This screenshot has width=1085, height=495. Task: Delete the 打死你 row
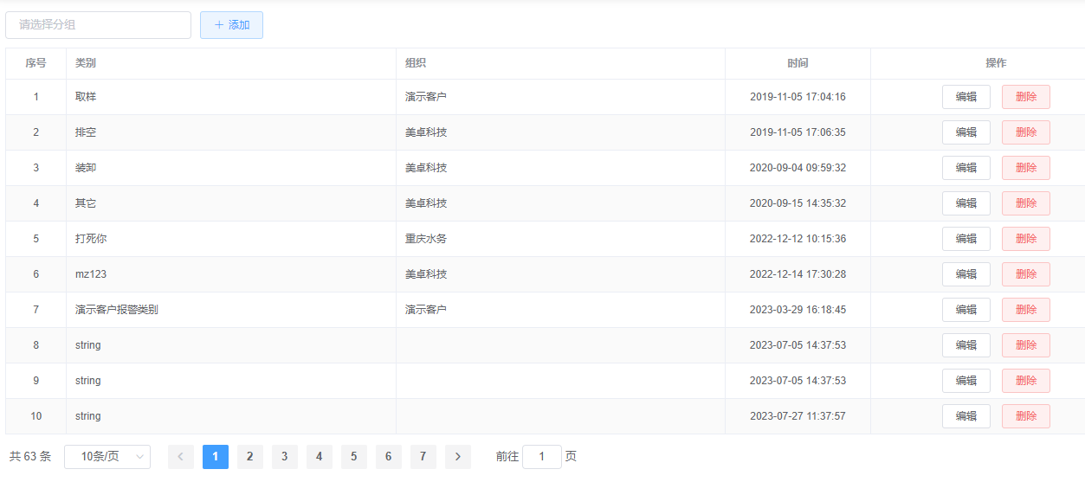pyautogui.click(x=1025, y=239)
